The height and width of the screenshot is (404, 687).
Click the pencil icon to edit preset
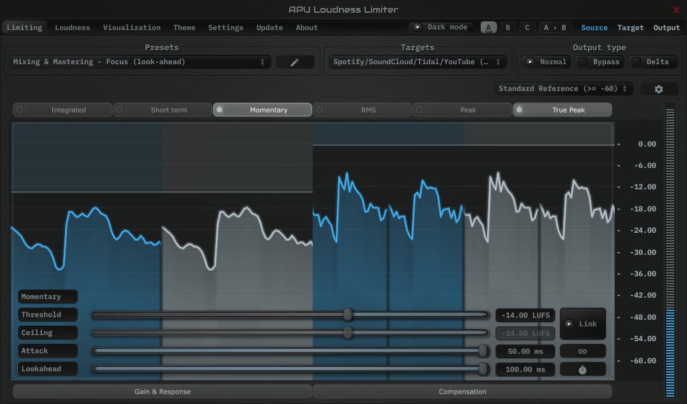[295, 62]
